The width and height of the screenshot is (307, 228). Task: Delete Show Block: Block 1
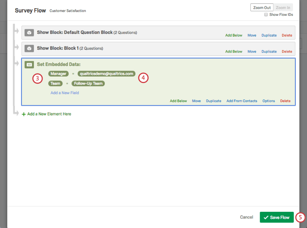(287, 51)
